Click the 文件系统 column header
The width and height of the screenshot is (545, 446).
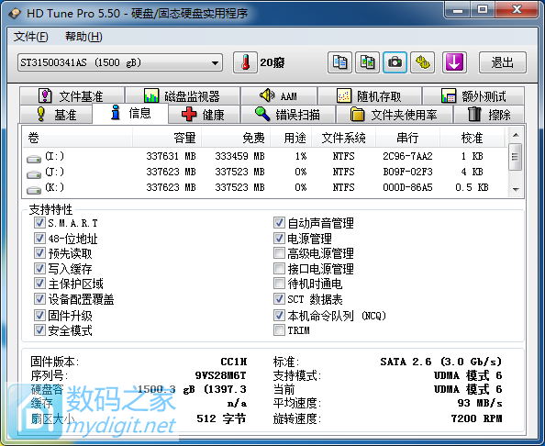tap(343, 138)
